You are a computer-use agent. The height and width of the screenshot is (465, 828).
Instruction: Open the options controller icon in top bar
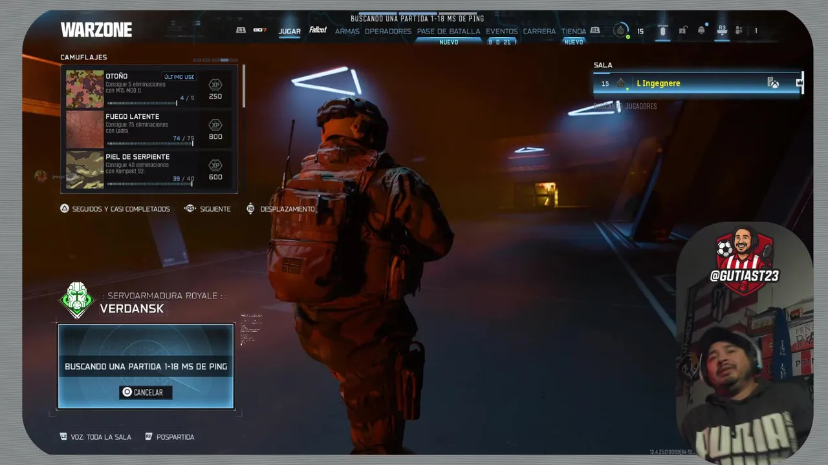coord(662,30)
